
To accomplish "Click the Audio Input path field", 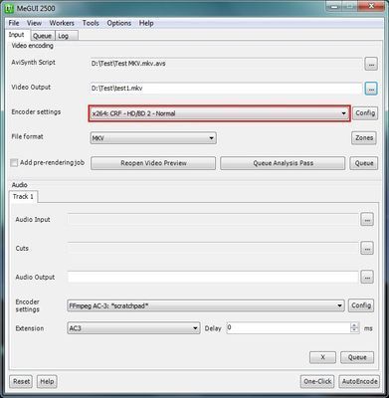I will pos(213,220).
